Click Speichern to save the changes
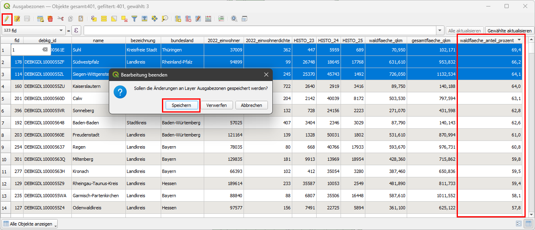Viewport: 535px width, 230px height. [x=181, y=105]
